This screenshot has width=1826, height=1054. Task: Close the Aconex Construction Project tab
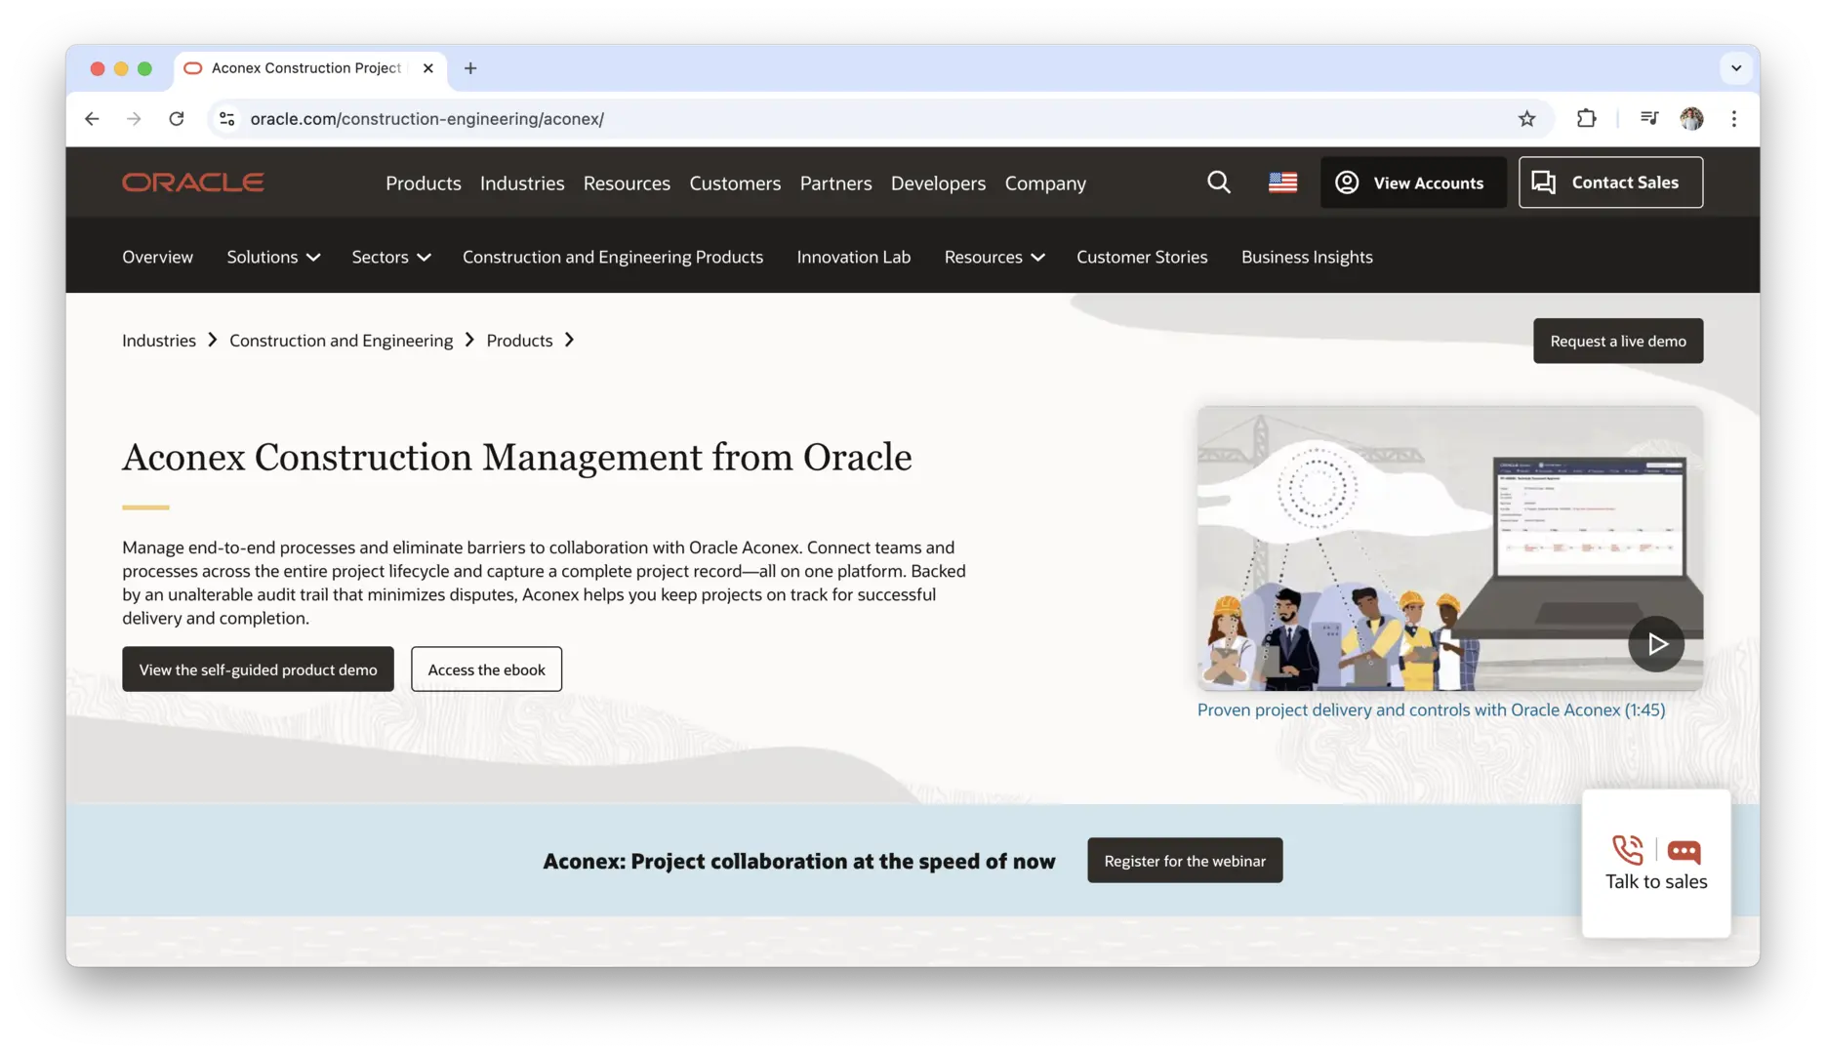click(427, 68)
